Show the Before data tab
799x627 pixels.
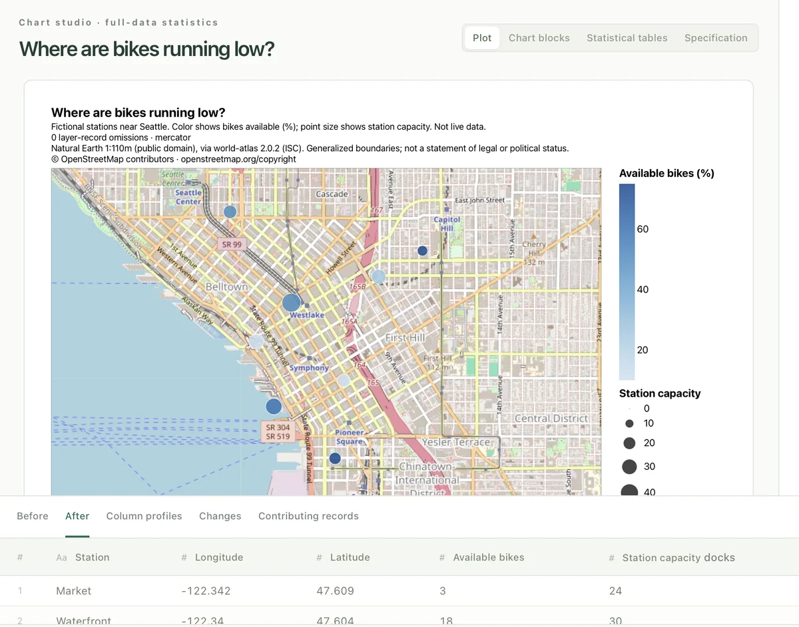click(33, 516)
